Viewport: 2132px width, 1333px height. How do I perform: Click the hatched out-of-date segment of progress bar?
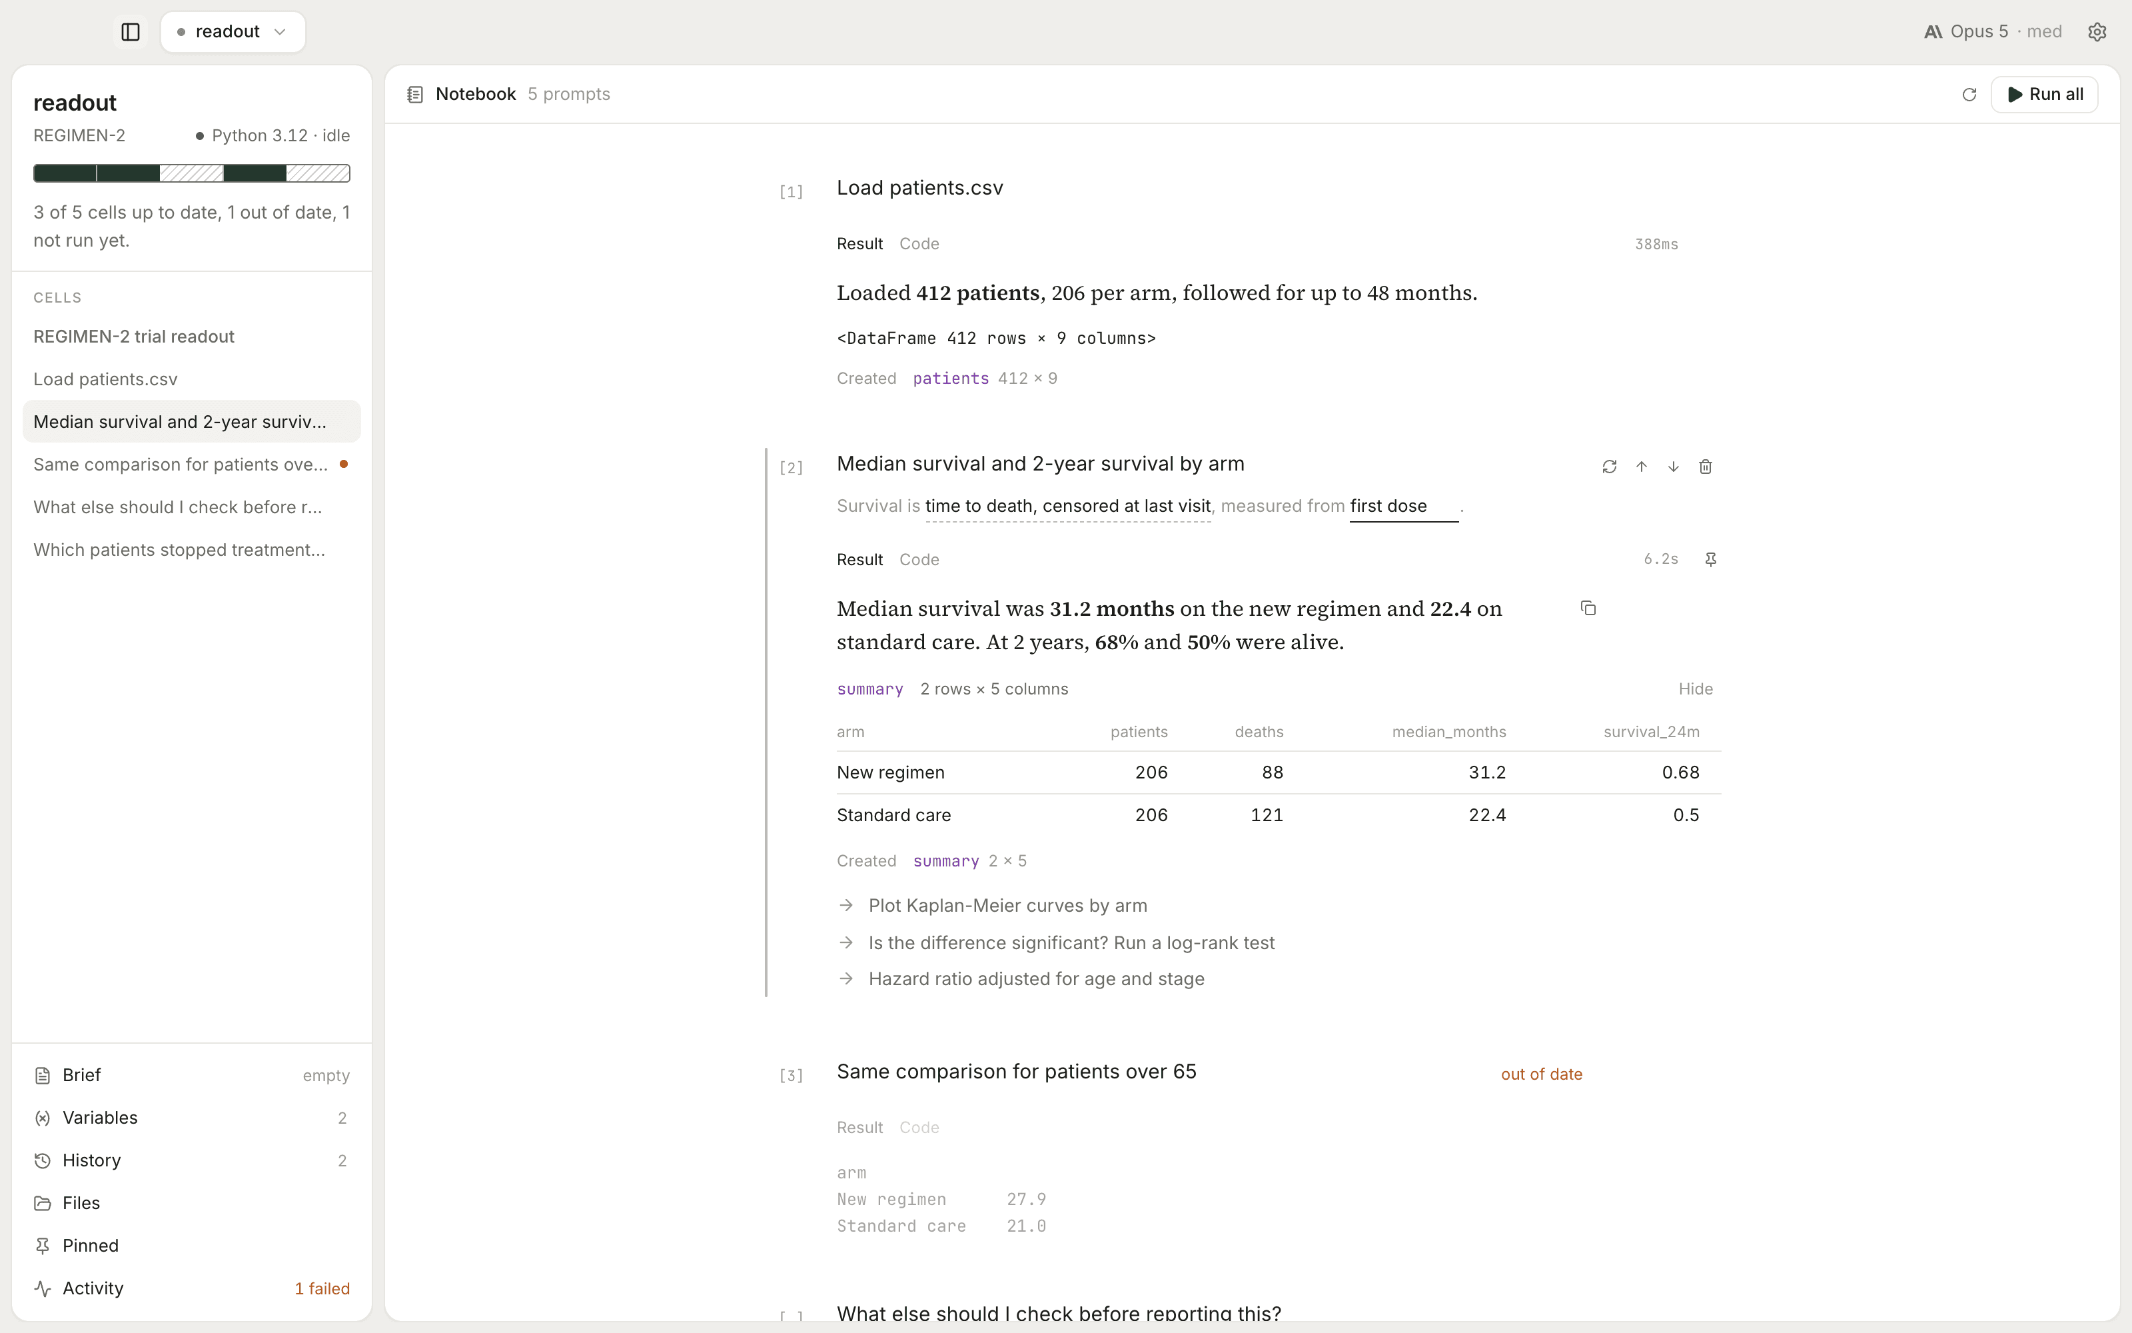(191, 173)
